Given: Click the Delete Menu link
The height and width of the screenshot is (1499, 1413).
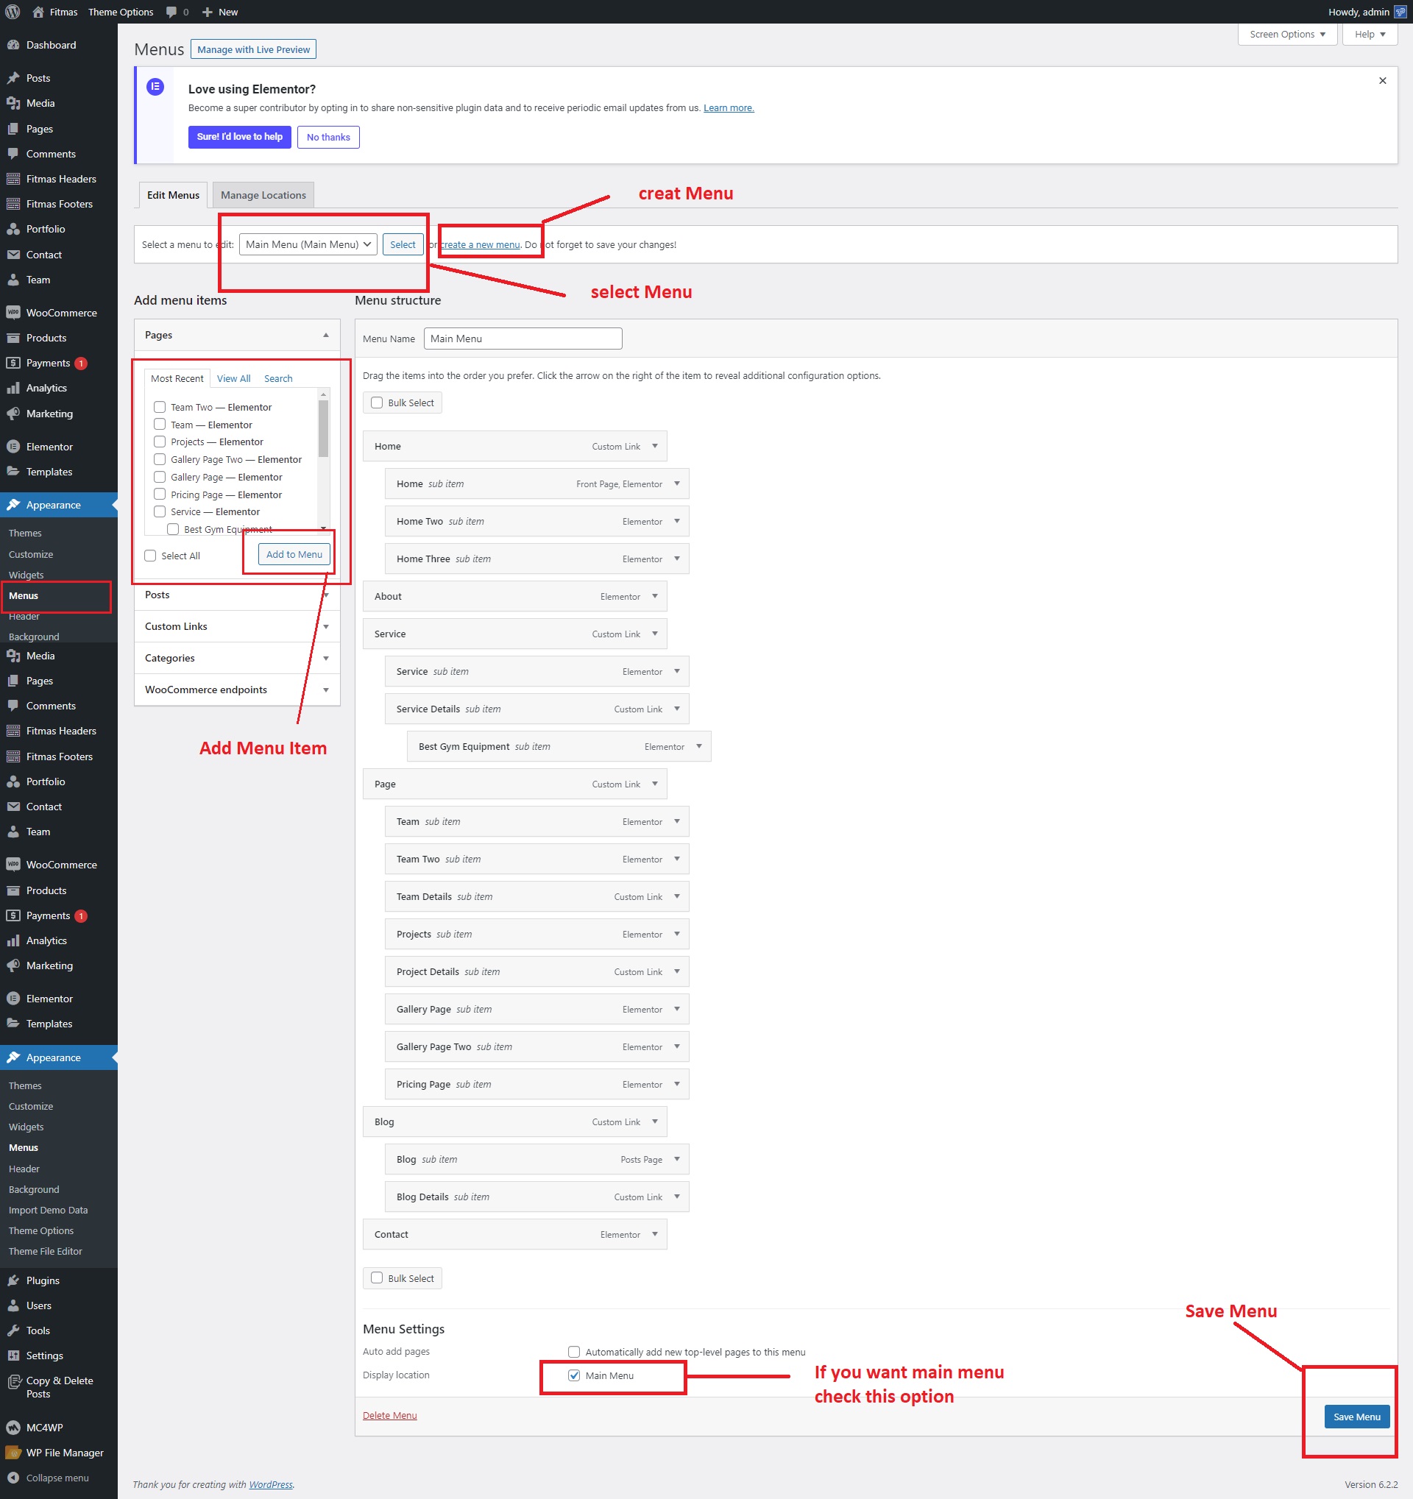Looking at the screenshot, I should pos(390,1416).
